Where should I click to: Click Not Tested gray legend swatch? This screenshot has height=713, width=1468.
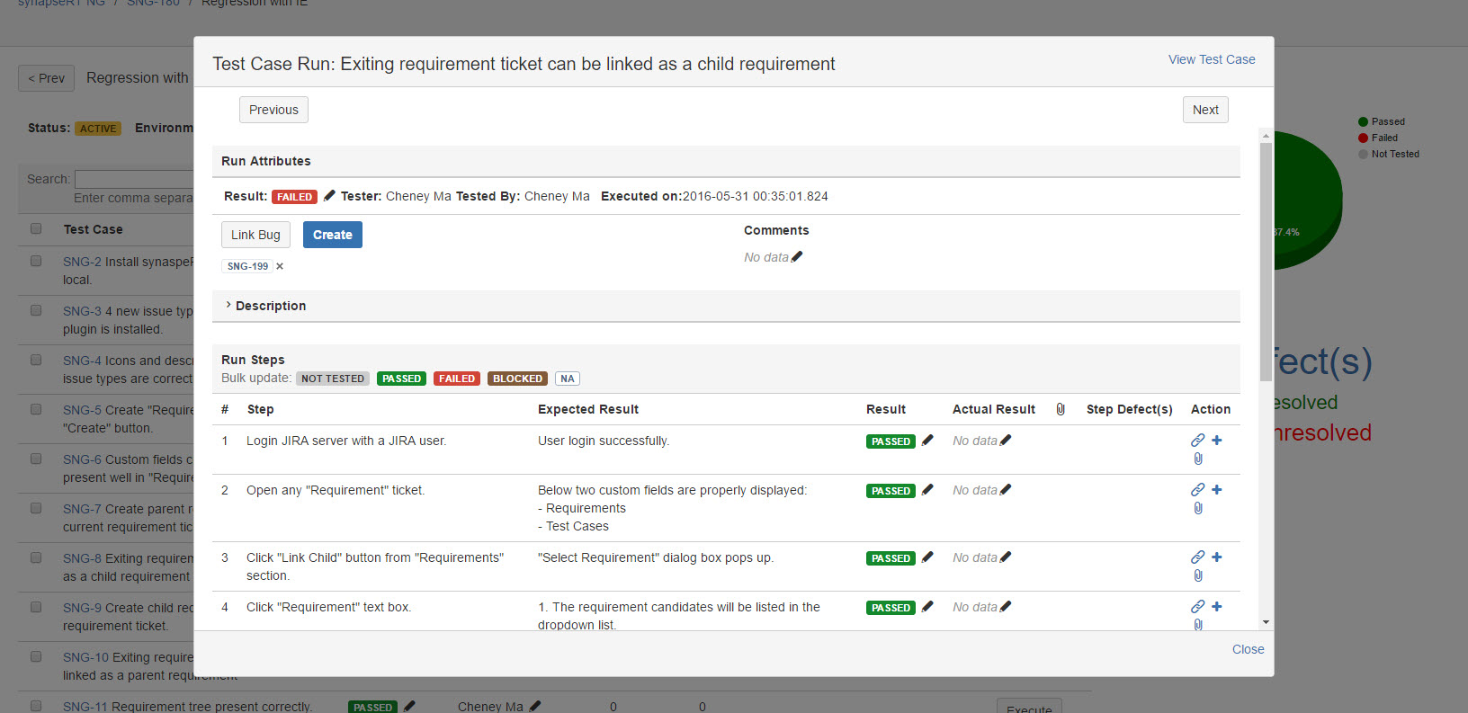pyautogui.click(x=1363, y=154)
